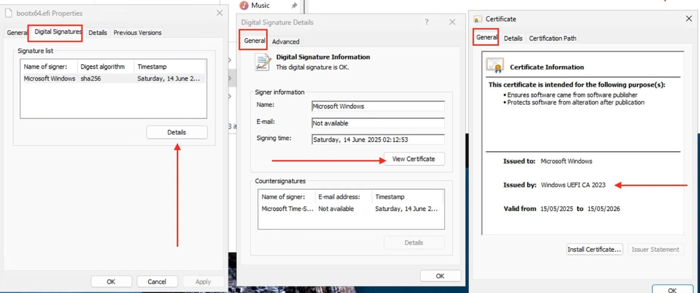
Task: Select the Microsoft Windows signer row
Action: 113,79
